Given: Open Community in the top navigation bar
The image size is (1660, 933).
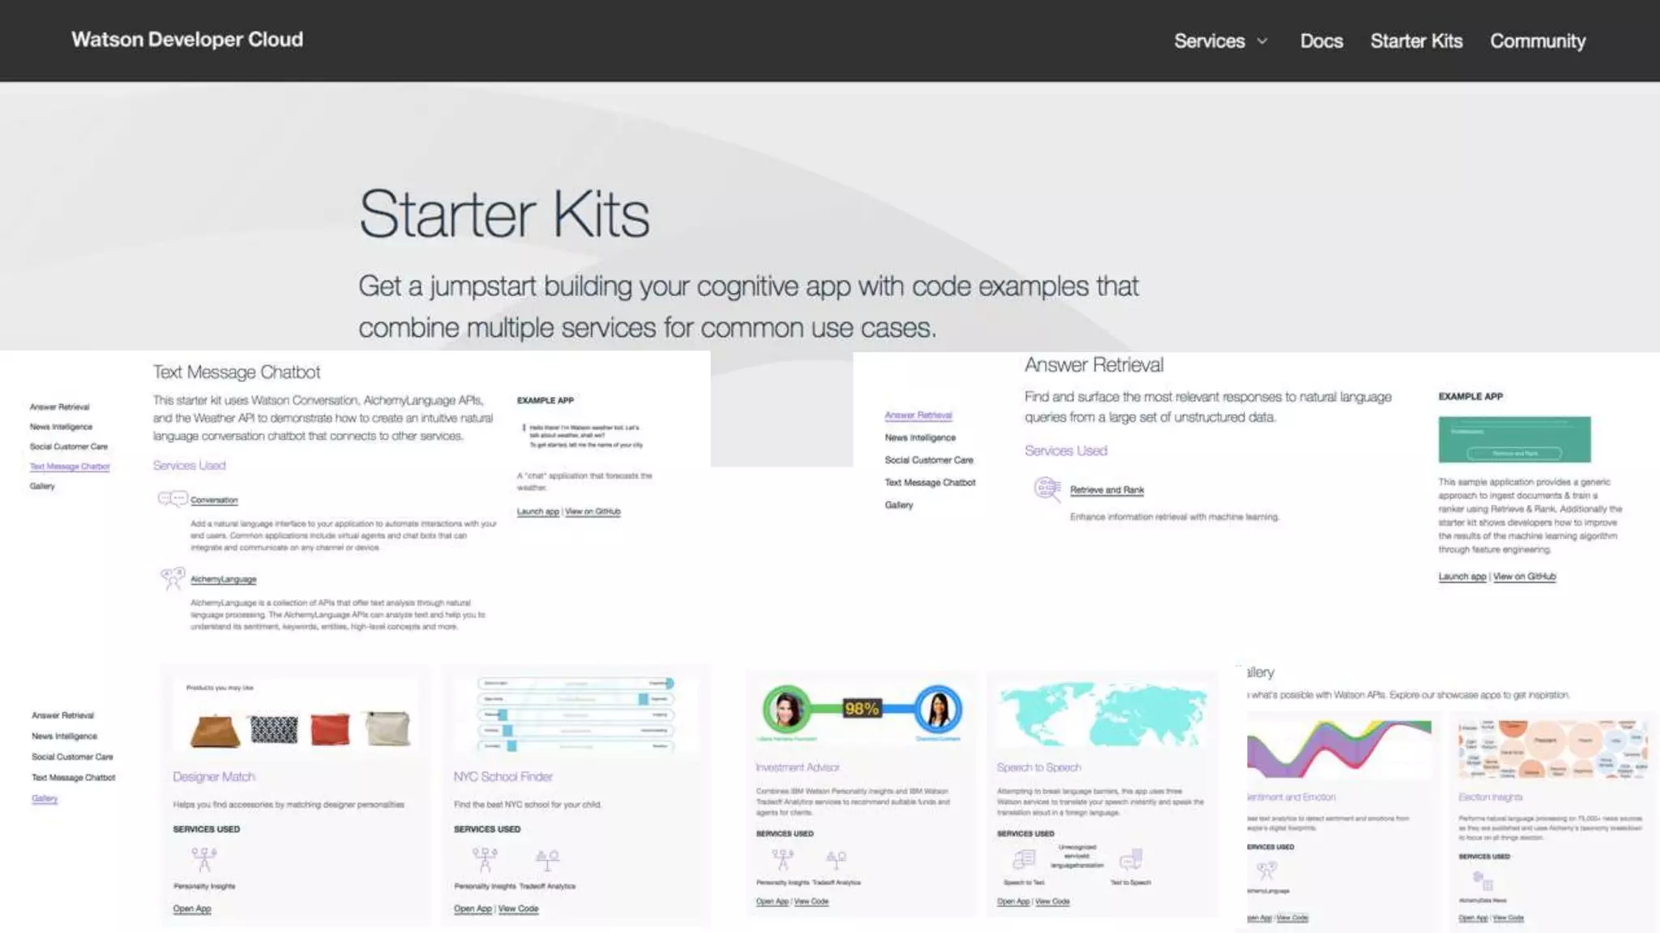Looking at the screenshot, I should [x=1538, y=41].
